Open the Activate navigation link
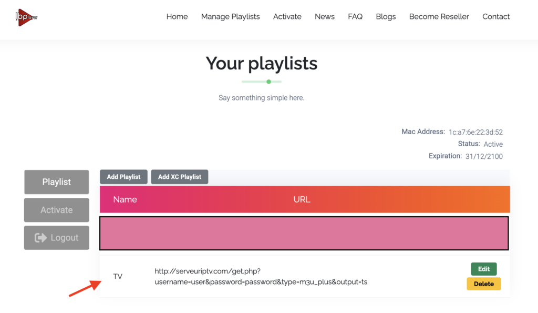Viewport: 538px width, 313px height. click(287, 16)
